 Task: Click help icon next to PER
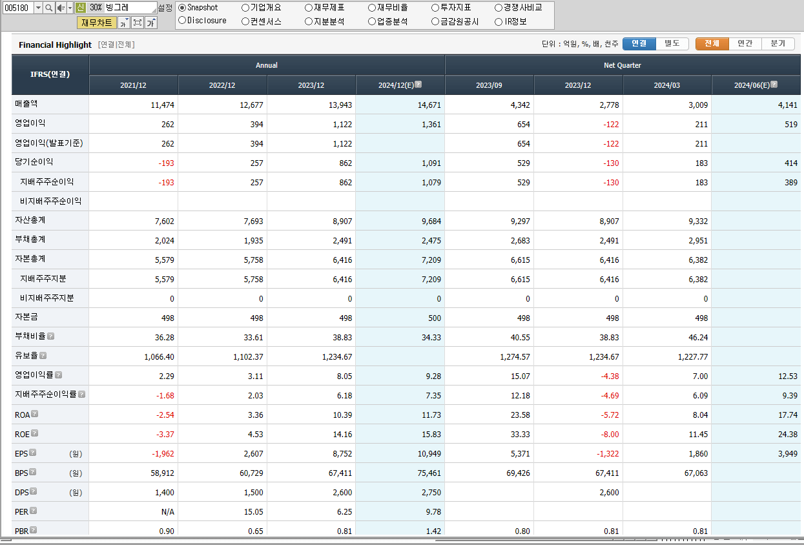coord(33,510)
